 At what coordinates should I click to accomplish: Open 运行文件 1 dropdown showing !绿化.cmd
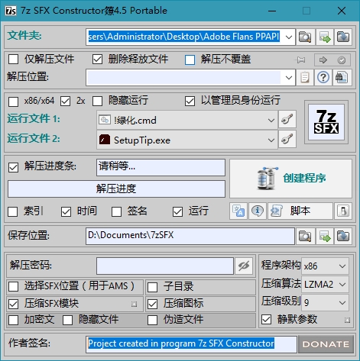click(x=187, y=120)
